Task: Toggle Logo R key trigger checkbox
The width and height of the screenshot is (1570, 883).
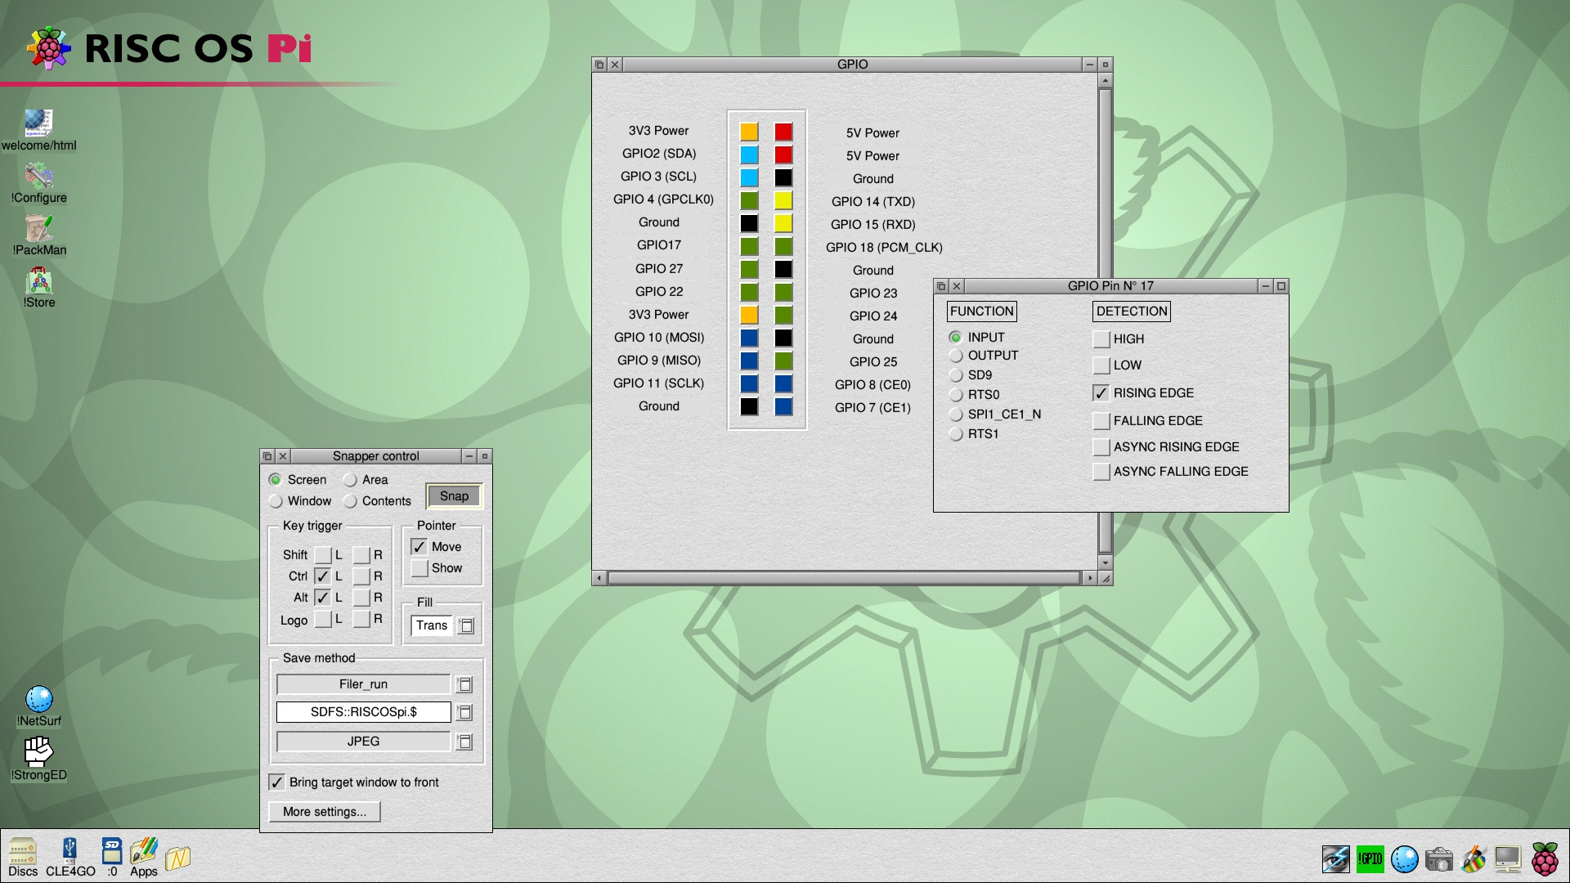Action: pyautogui.click(x=361, y=619)
